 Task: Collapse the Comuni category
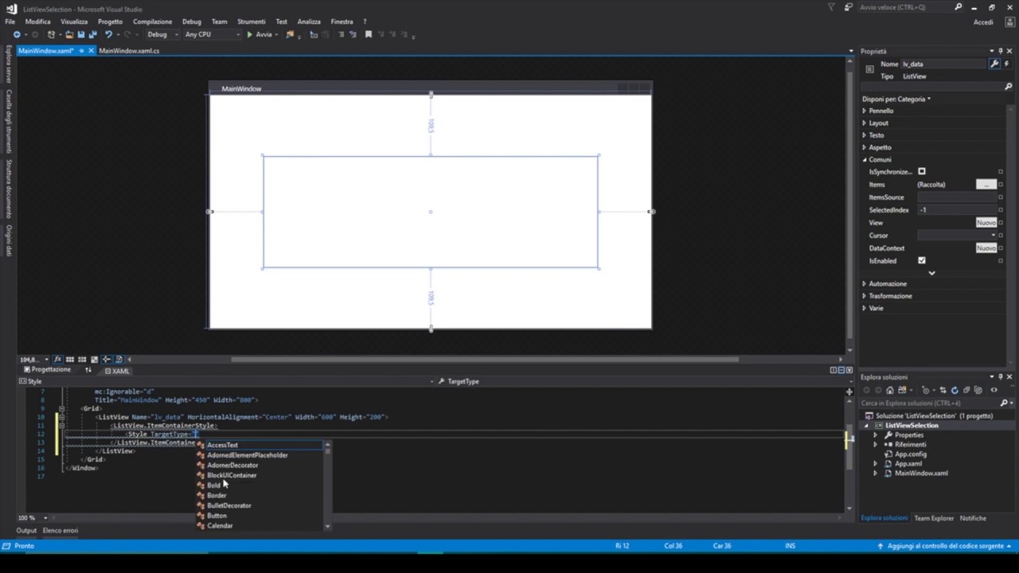[x=865, y=160]
